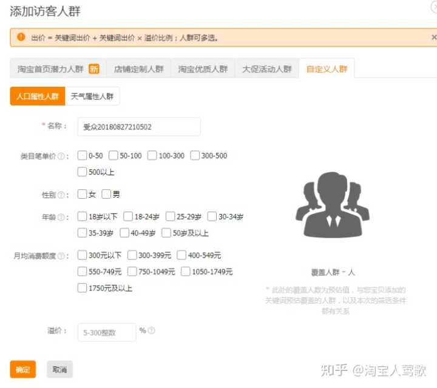Click the audience silhouette icon
The height and width of the screenshot is (388, 437).
(x=332, y=205)
